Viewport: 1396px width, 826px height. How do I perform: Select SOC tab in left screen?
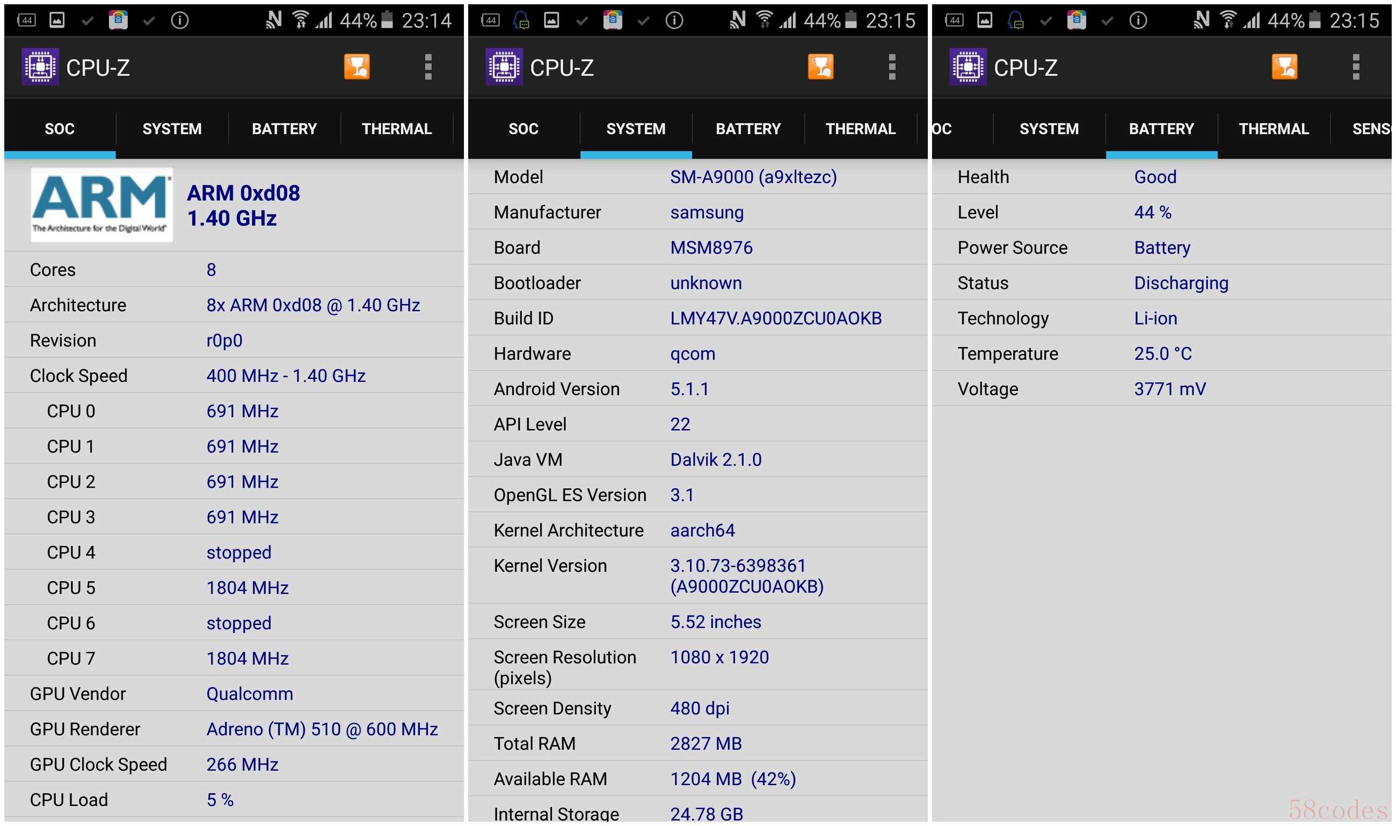[60, 129]
